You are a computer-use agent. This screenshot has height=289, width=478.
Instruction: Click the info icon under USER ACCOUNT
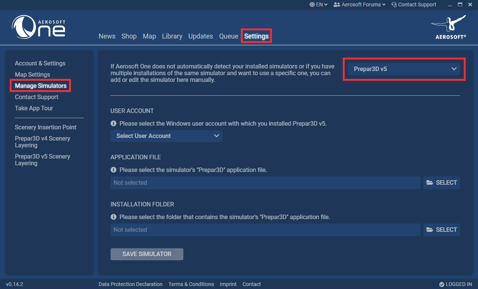coord(114,123)
